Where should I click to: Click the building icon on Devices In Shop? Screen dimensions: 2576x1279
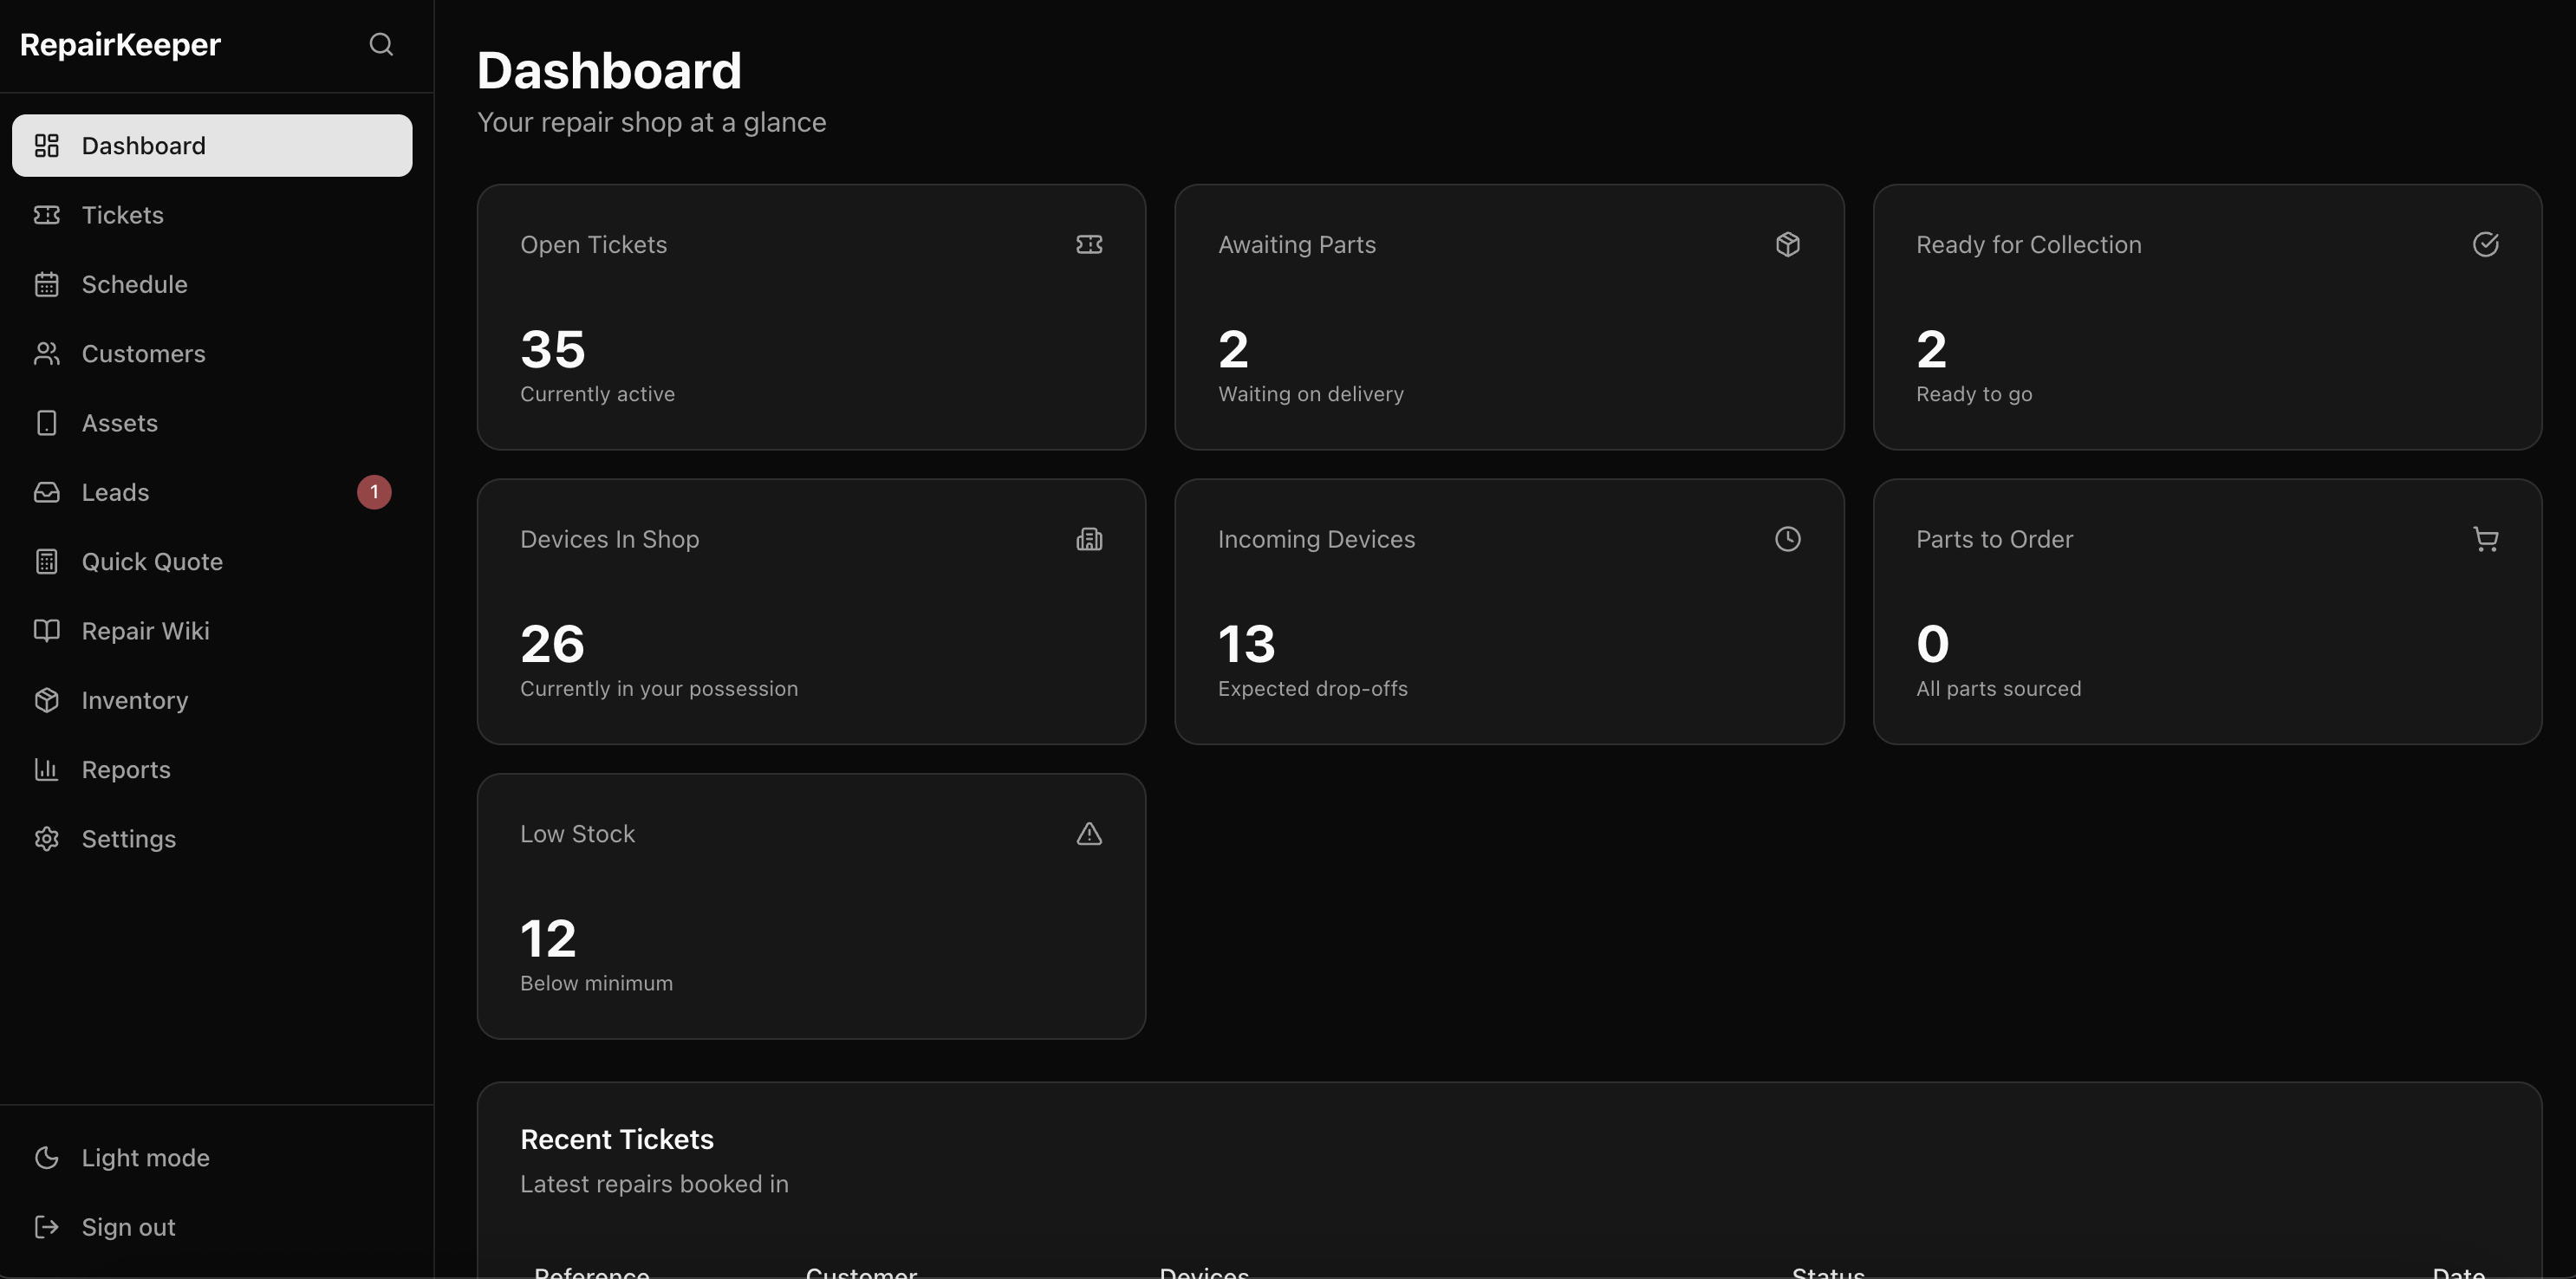point(1089,539)
